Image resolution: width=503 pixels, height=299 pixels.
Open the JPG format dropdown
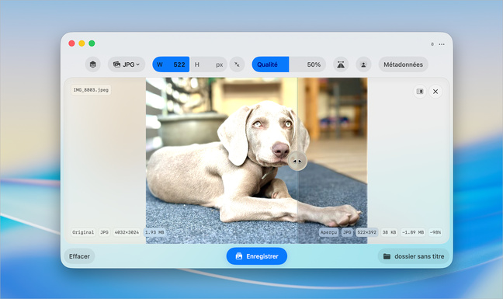pyautogui.click(x=127, y=64)
